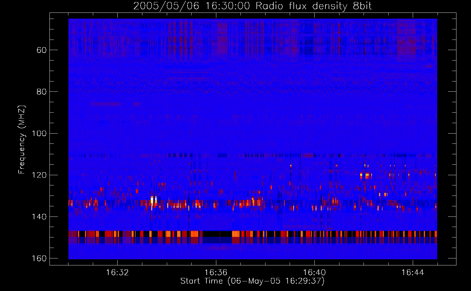471x291 pixels.
Task: Click the 16:32 time tick label
Action: [x=117, y=273]
